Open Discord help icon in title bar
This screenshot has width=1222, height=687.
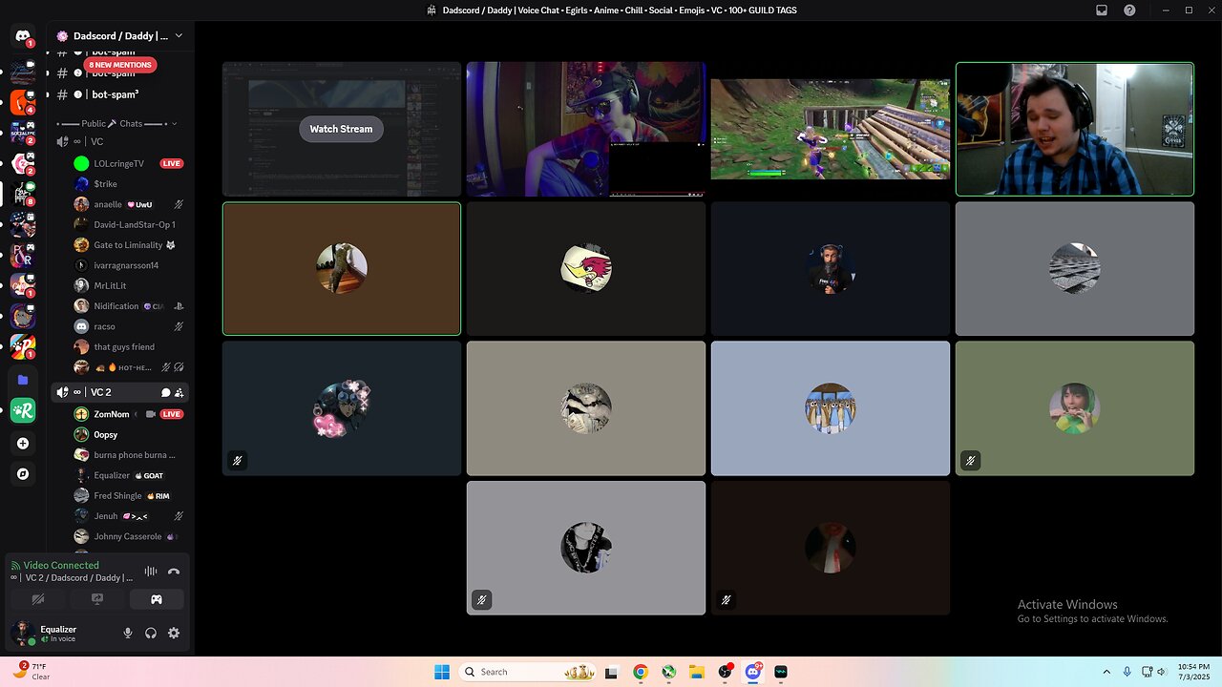1130,10
